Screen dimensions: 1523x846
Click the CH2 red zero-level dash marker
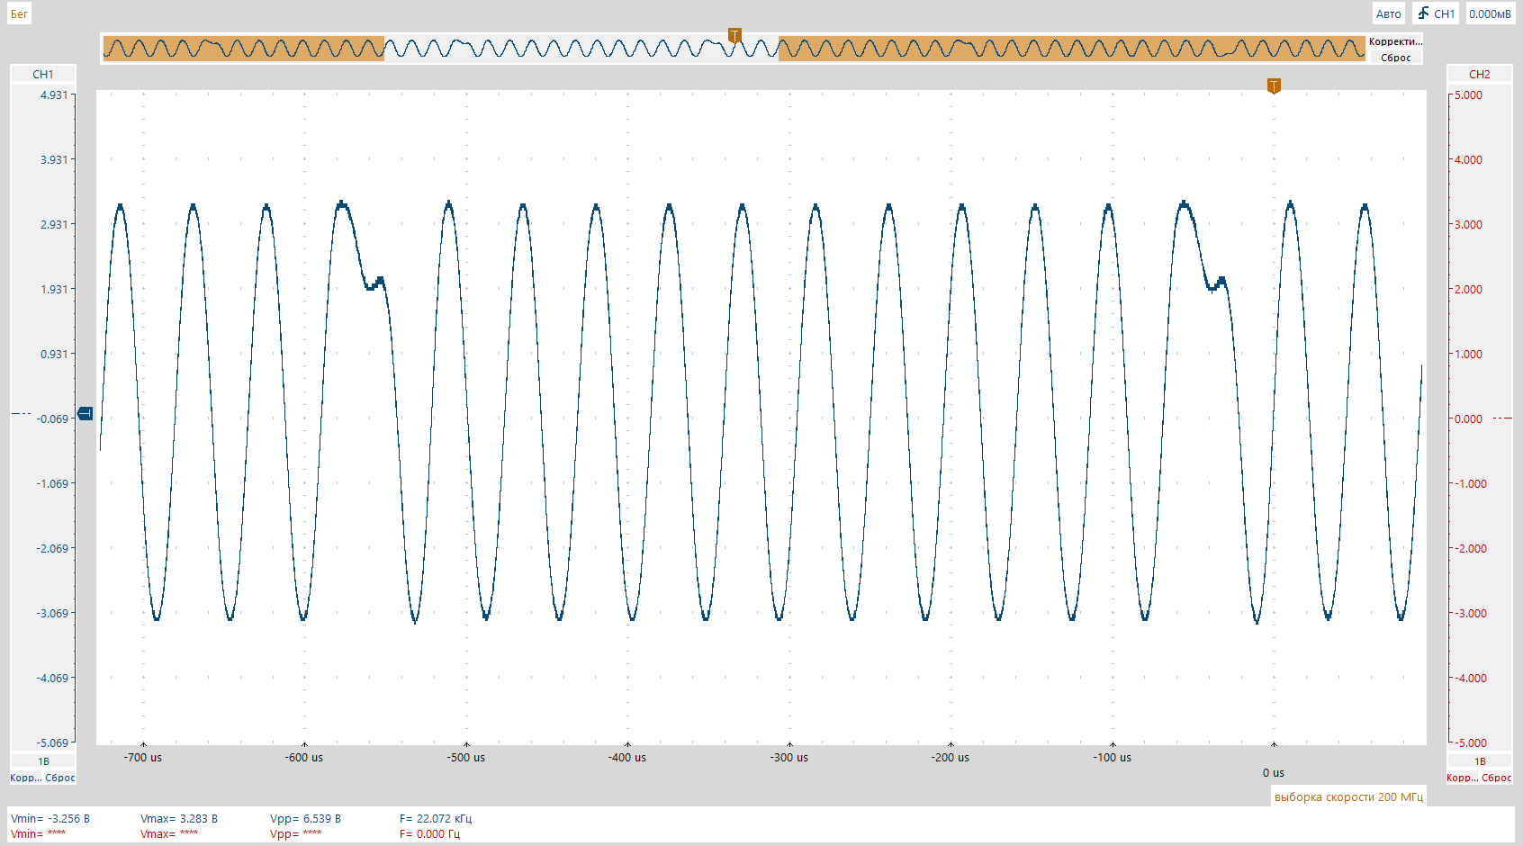pyautogui.click(x=1502, y=418)
